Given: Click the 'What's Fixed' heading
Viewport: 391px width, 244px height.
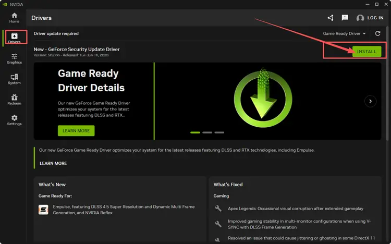Looking at the screenshot, I should click(x=228, y=185).
